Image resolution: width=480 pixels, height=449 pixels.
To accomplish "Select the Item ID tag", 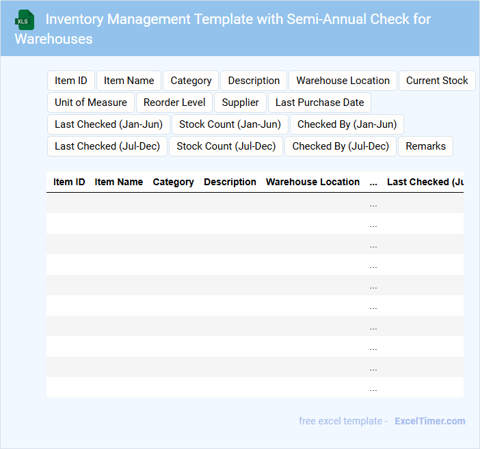I will [70, 81].
